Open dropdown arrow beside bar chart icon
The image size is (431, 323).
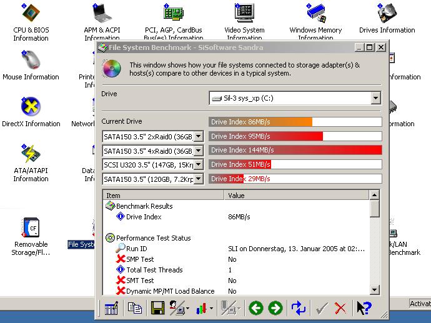[211, 309]
